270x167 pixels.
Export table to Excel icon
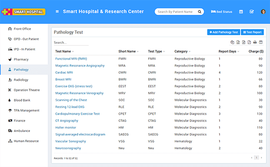click(238, 42)
